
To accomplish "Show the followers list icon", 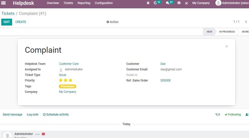I will pyautogui.click(x=247, y=115).
